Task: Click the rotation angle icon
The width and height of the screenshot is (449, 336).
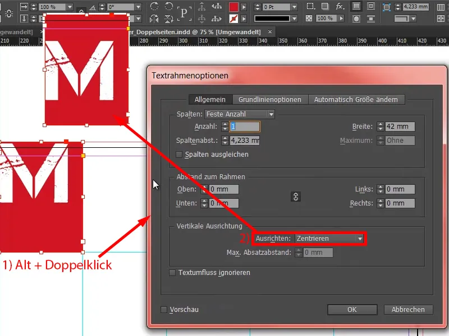Action: [92, 7]
